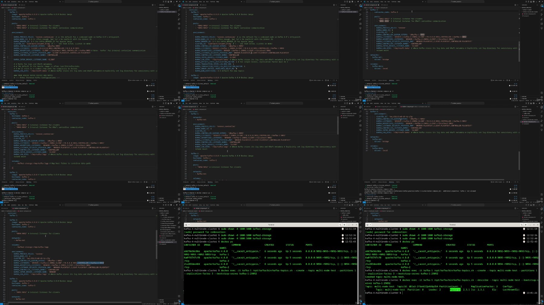
Task: Click PORTS panel tab in top-left window
Action: [35, 80]
